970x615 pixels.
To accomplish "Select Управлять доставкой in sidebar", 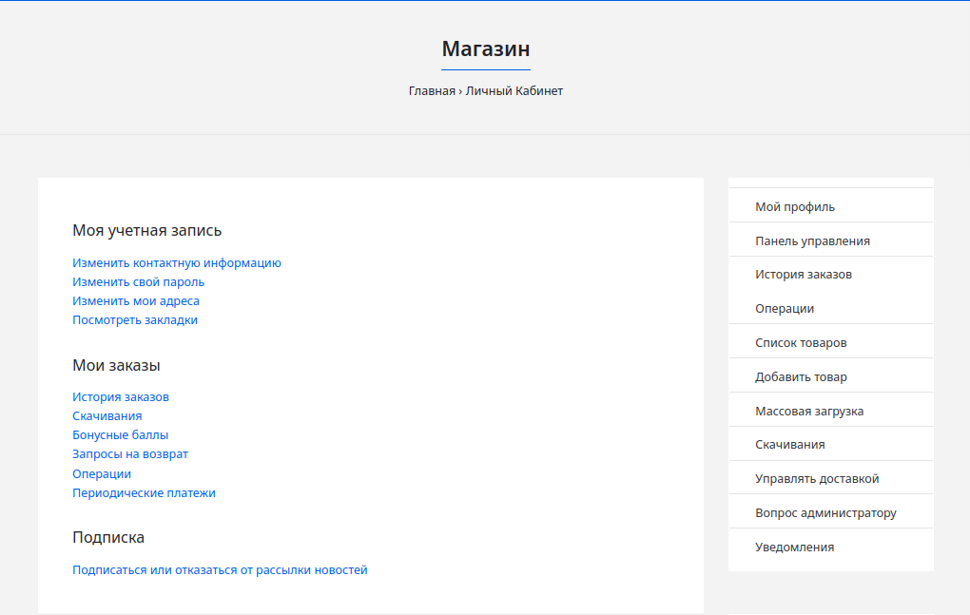I will click(817, 478).
